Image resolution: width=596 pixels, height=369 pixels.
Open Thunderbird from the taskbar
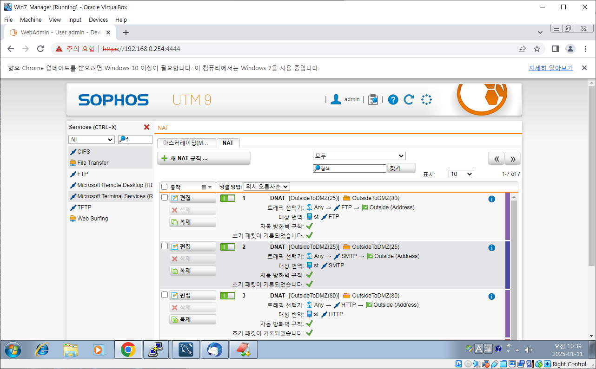(x=214, y=350)
